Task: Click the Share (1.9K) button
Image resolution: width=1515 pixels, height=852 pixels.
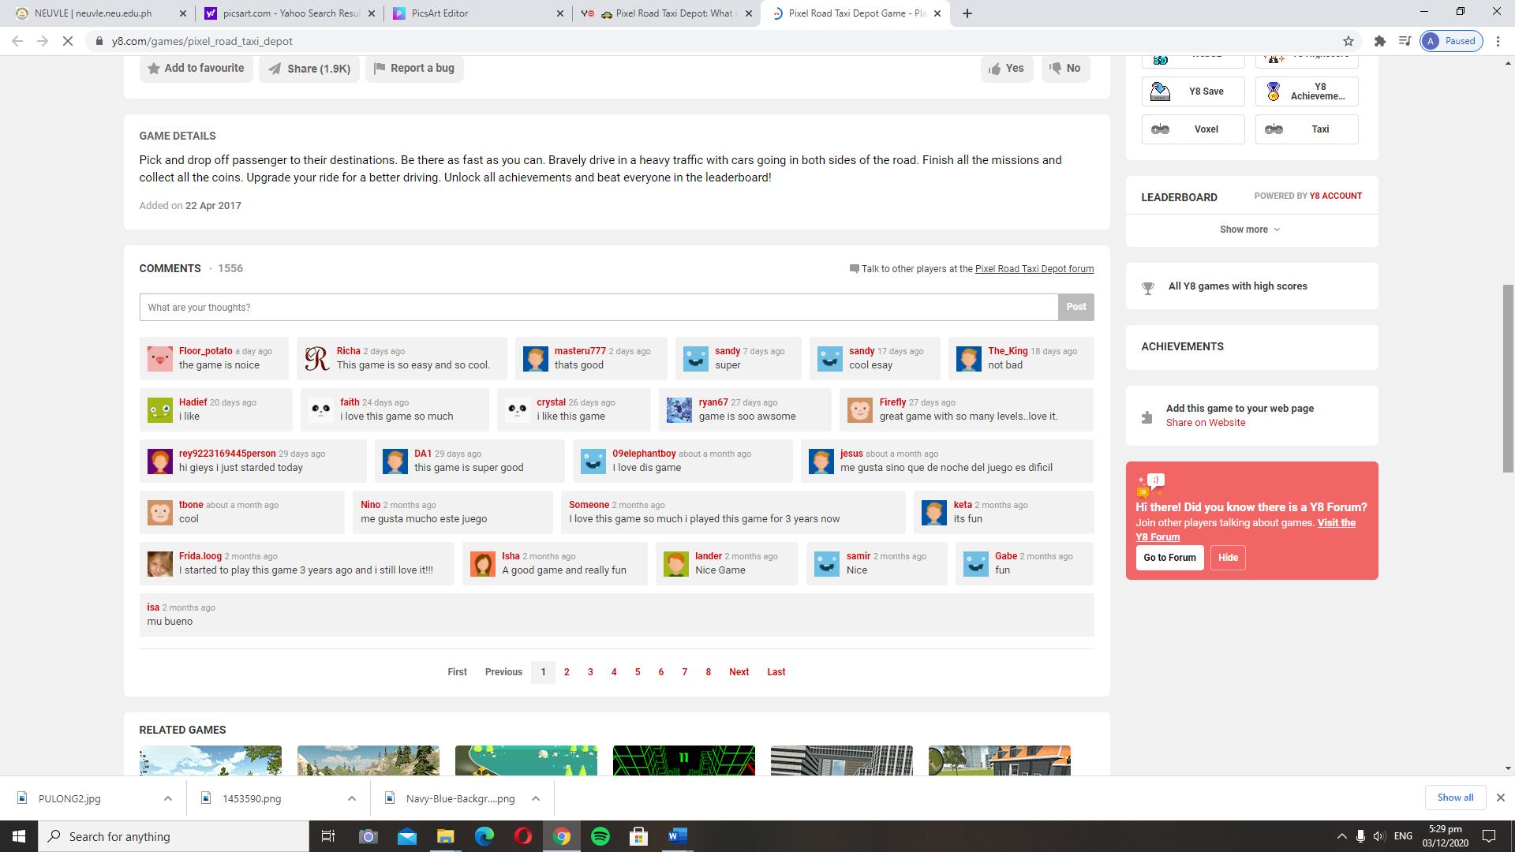Action: [309, 69]
